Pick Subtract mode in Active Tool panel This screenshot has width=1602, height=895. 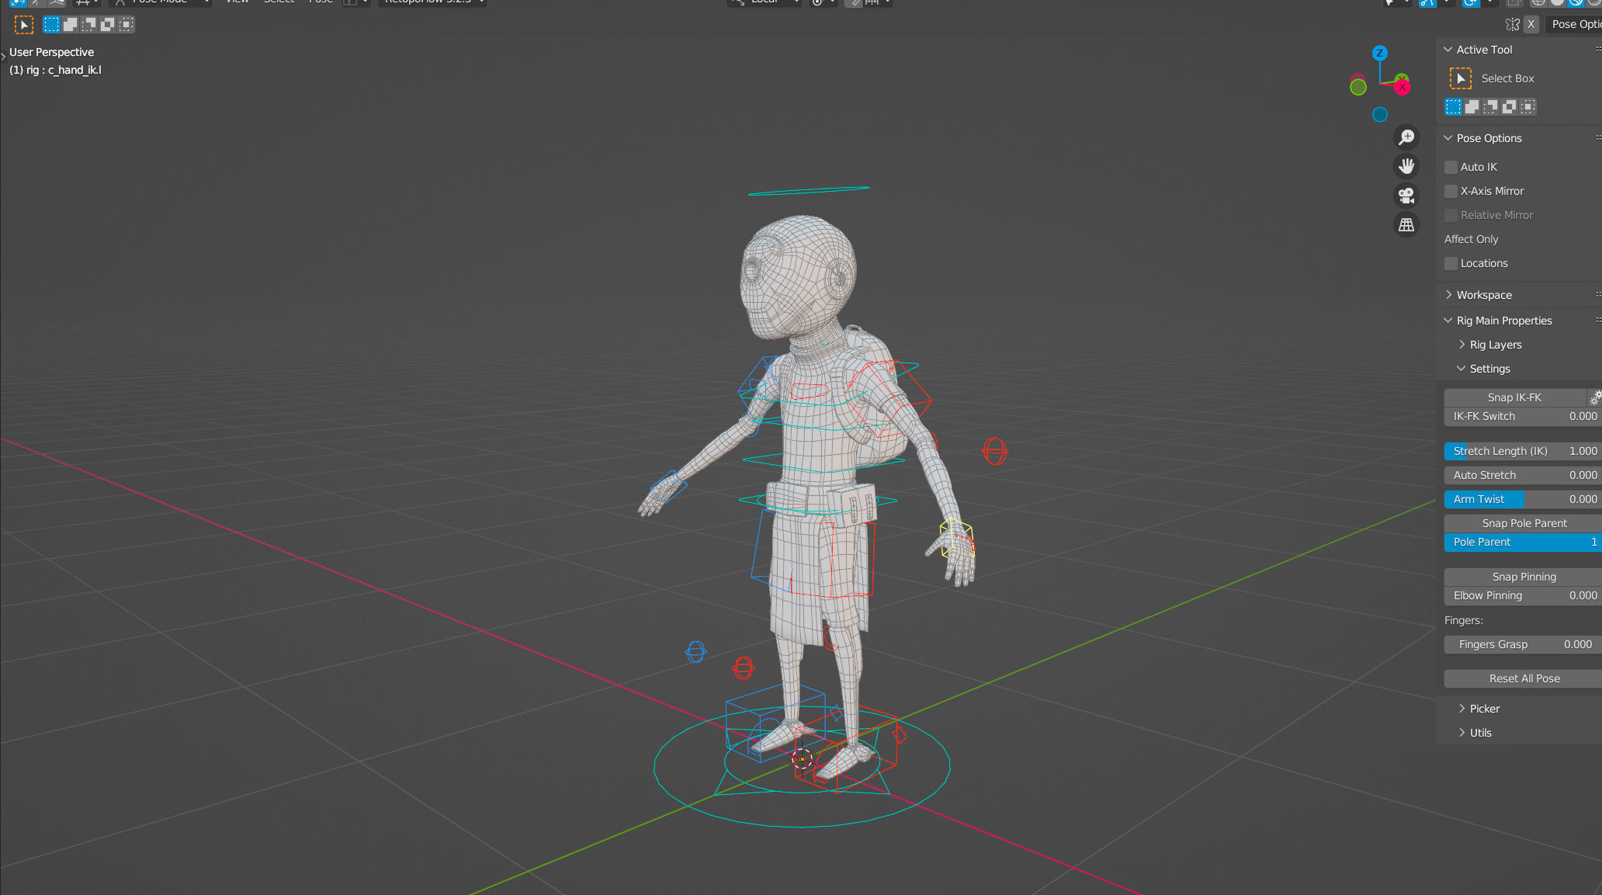[x=1491, y=107]
